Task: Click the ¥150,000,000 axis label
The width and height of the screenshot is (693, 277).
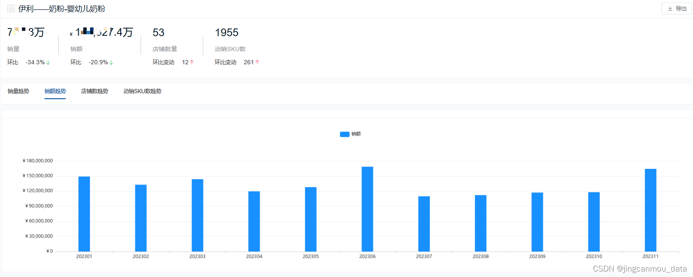Action: (37, 176)
